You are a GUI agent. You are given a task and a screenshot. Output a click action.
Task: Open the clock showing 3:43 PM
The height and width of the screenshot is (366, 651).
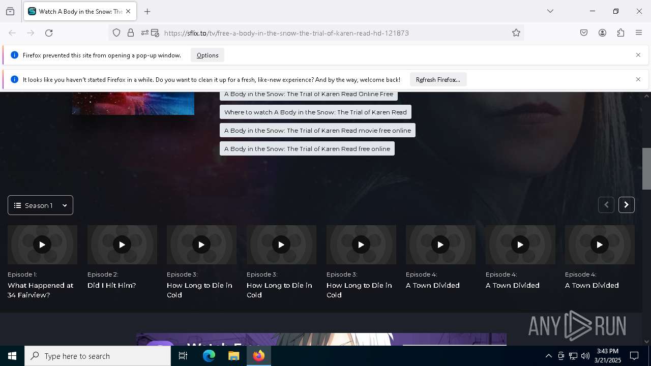click(607, 356)
